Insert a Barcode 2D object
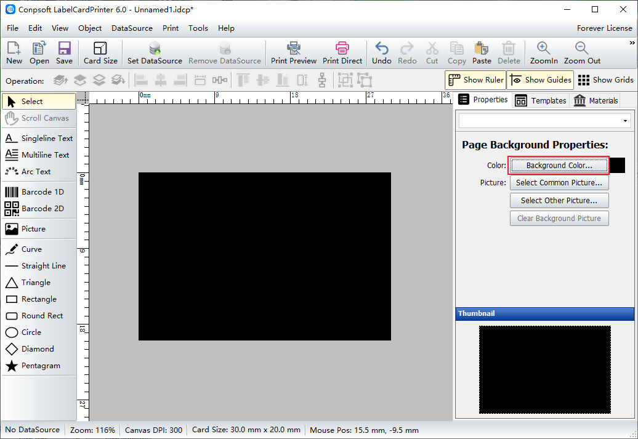This screenshot has width=638, height=439. tap(39, 208)
